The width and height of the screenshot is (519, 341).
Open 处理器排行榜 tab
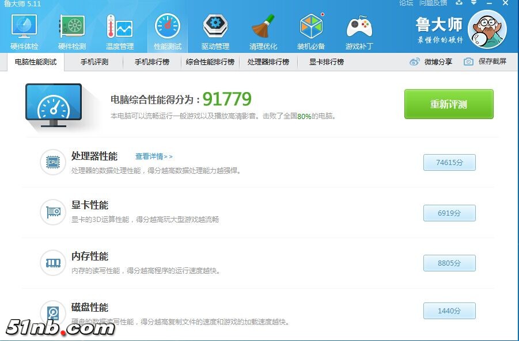(x=268, y=62)
